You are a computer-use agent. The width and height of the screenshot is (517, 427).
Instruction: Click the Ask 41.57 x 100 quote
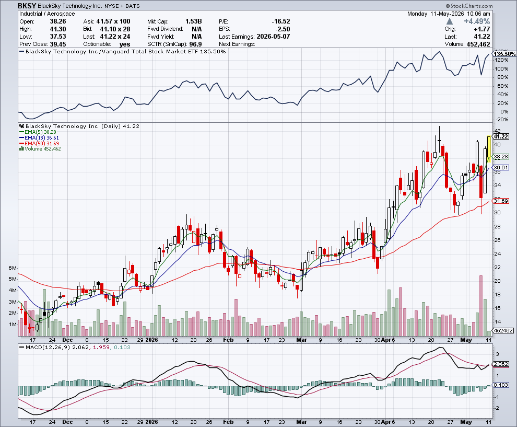click(113, 21)
